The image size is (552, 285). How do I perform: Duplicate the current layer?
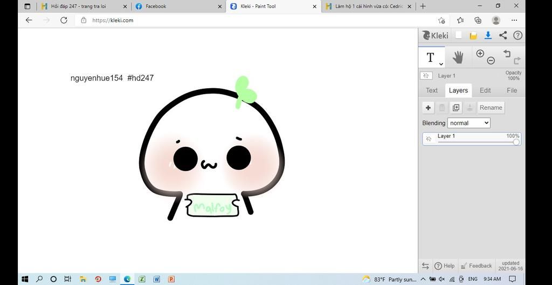tap(456, 108)
